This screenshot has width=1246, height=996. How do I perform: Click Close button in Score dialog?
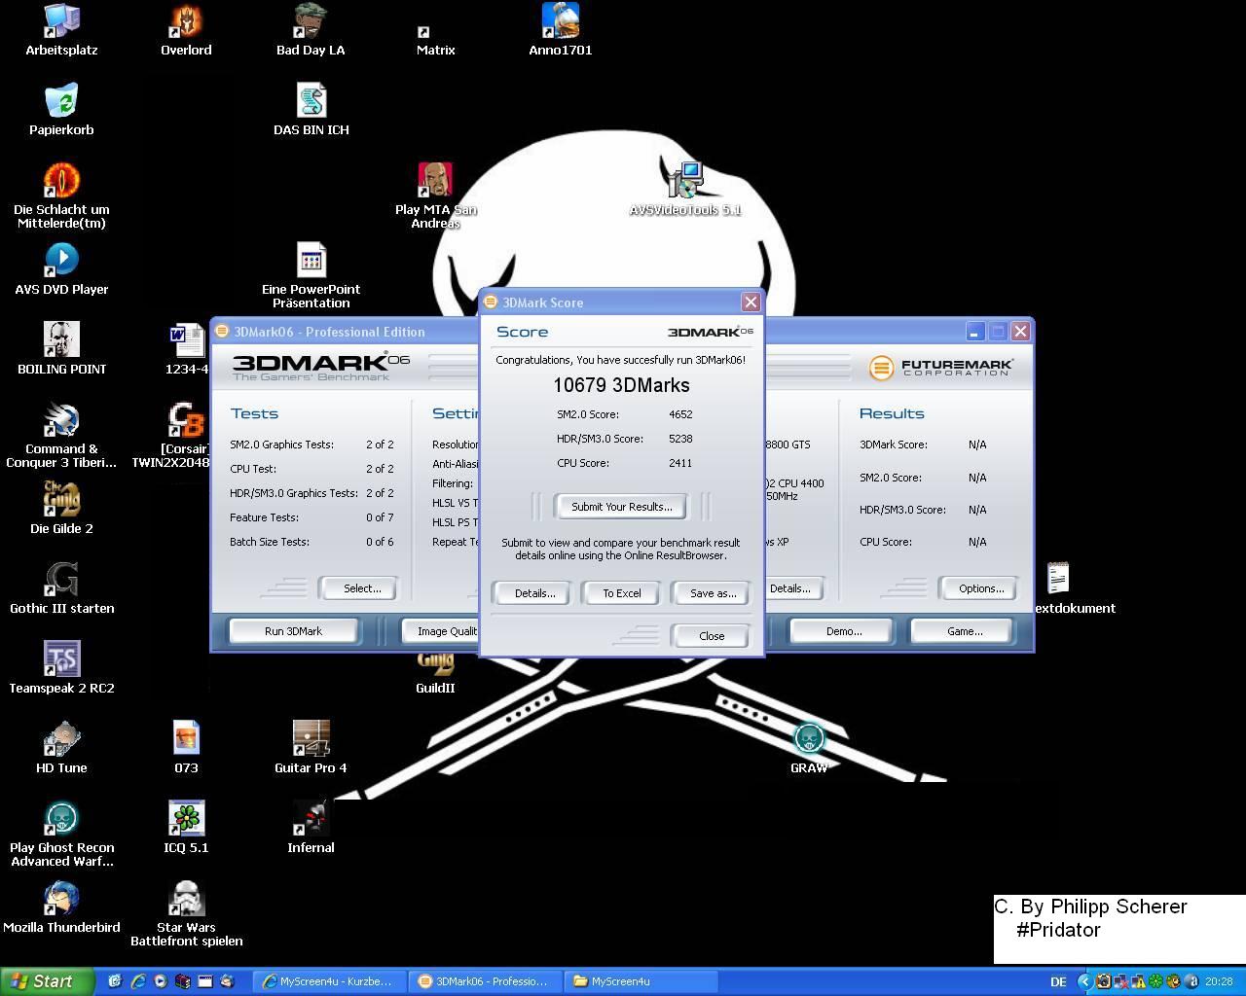(711, 636)
